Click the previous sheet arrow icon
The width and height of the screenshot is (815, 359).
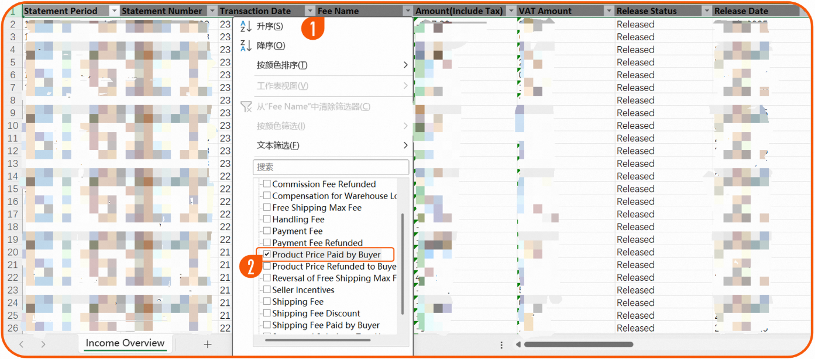point(22,344)
